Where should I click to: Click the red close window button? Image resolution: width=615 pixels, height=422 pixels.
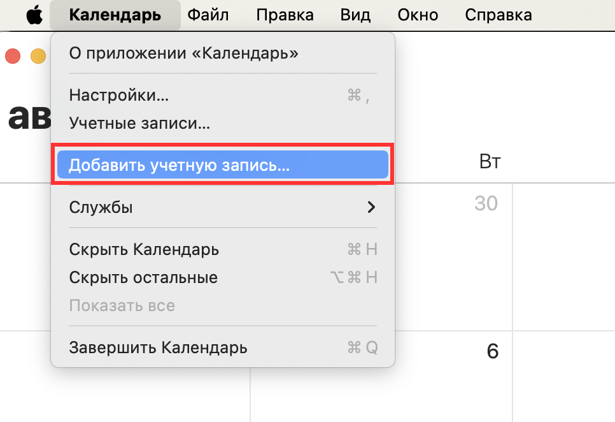tap(11, 55)
